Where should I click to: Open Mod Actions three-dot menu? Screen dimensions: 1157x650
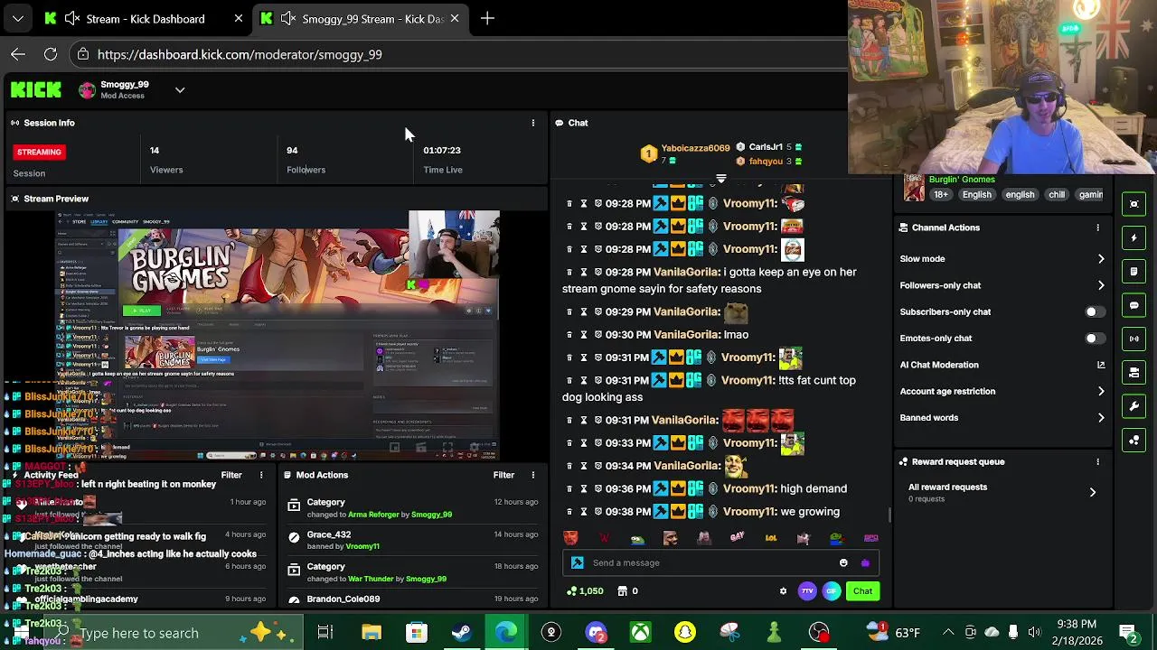pyautogui.click(x=532, y=475)
